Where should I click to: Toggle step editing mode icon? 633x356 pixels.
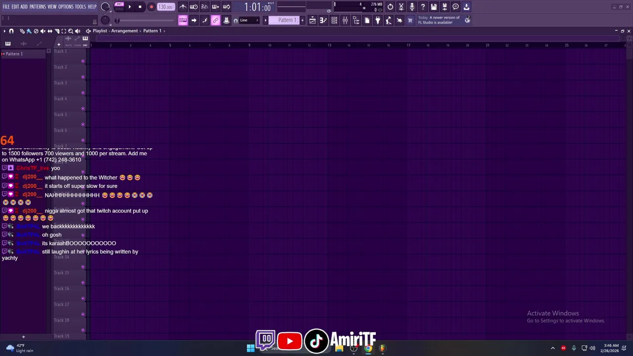point(205,20)
